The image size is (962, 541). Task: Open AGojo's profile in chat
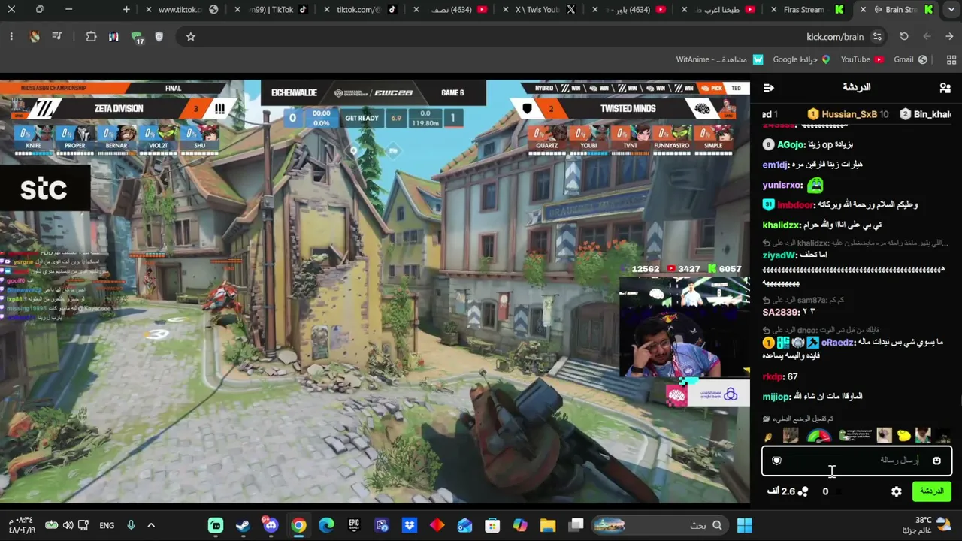tap(791, 144)
